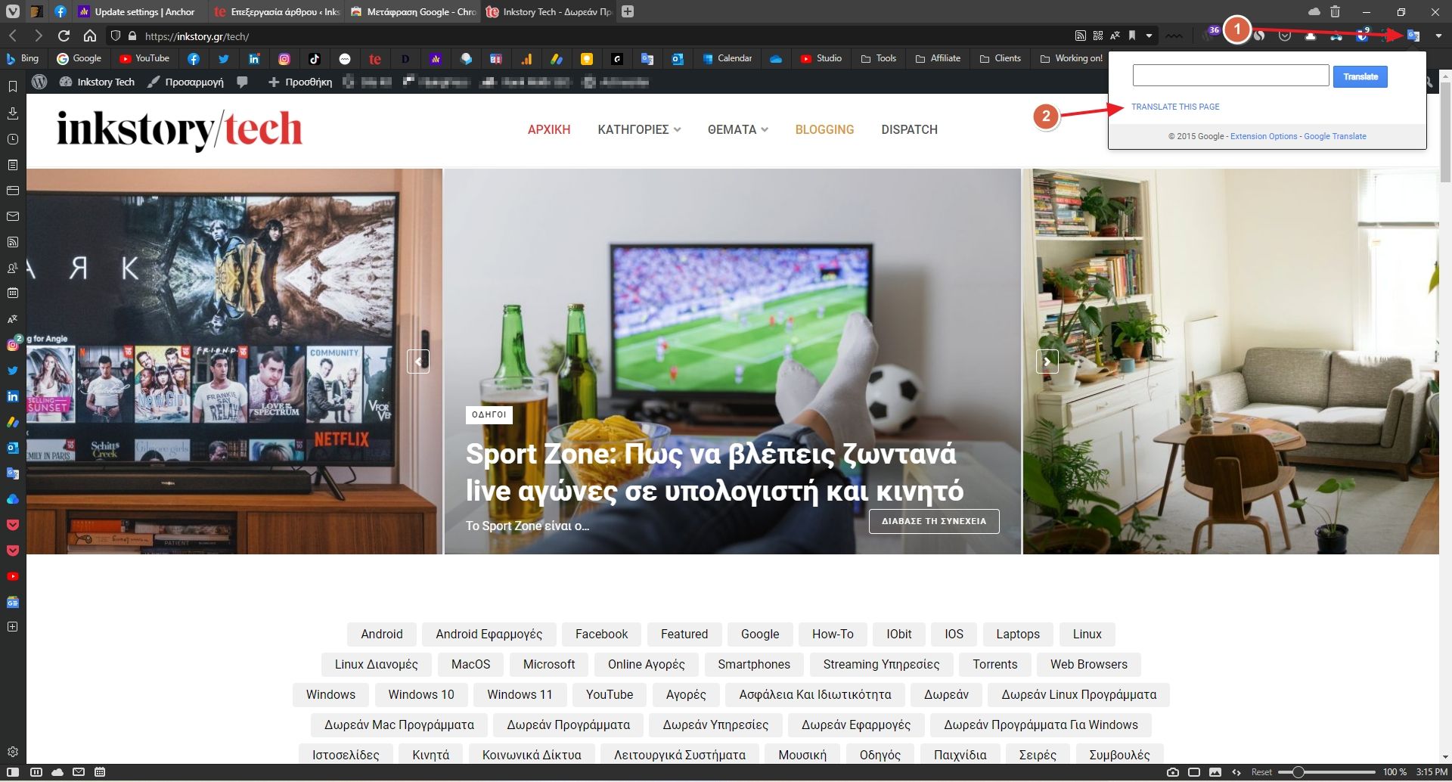Toggle the tracking protection shield
The height and width of the screenshot is (782, 1452).
114,35
